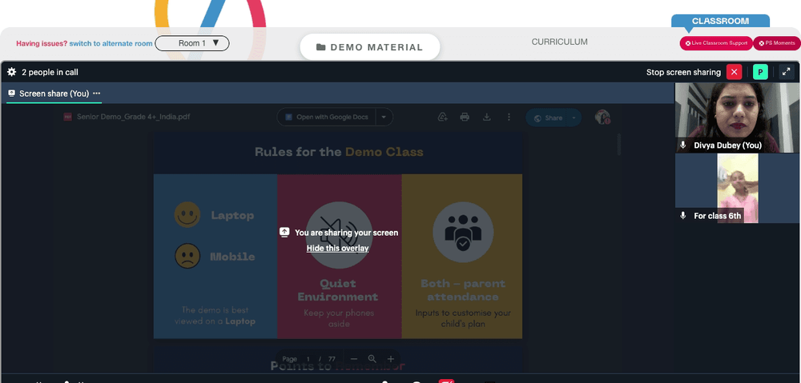
Task: Click the Share button in PDF viewer
Action: [547, 118]
